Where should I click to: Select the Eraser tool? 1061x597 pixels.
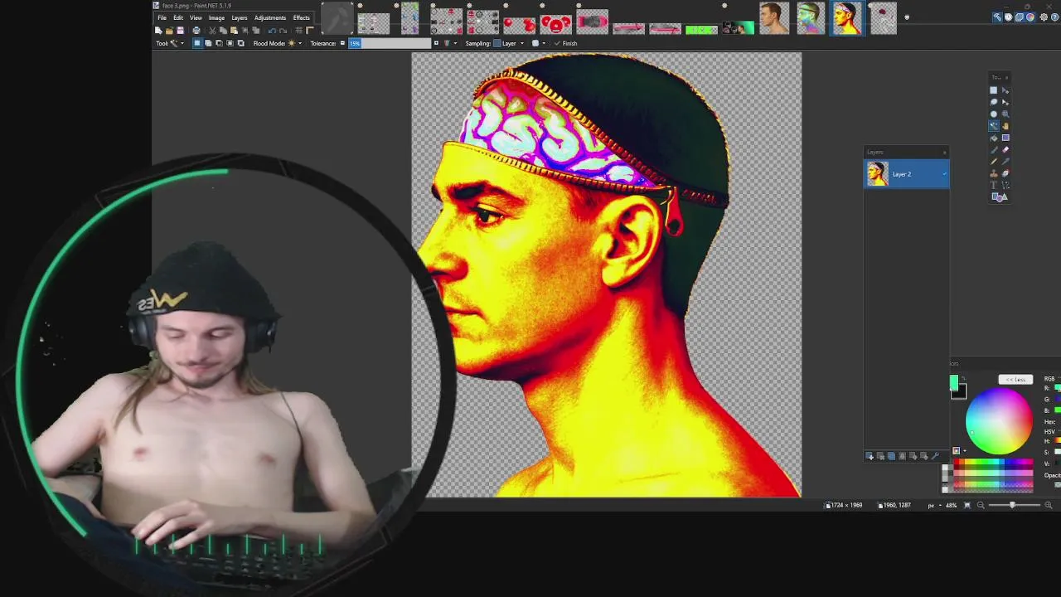[x=1005, y=149]
